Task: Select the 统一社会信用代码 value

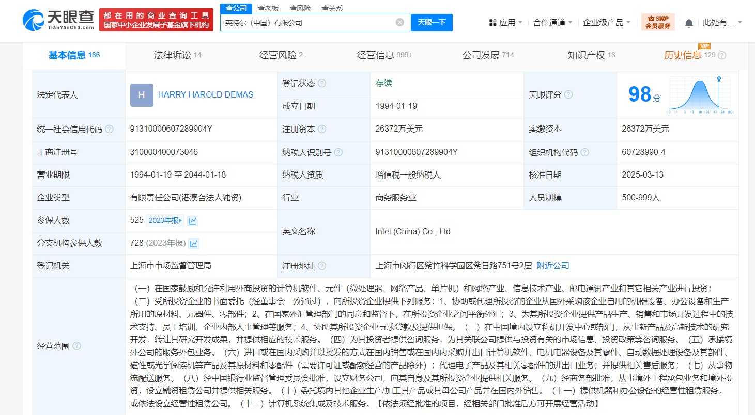Action: click(x=171, y=129)
